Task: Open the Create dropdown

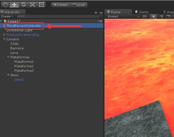Action: pyautogui.click(x=7, y=17)
